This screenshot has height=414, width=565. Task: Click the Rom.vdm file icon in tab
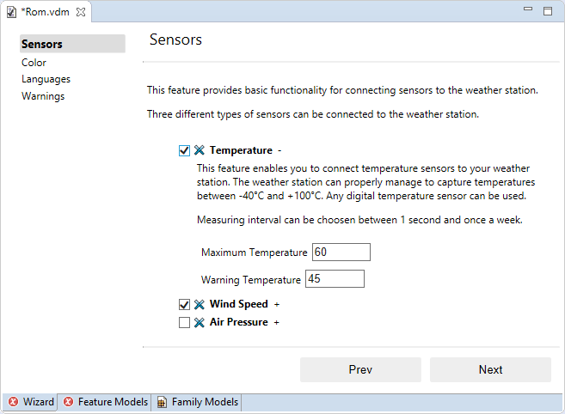click(13, 12)
